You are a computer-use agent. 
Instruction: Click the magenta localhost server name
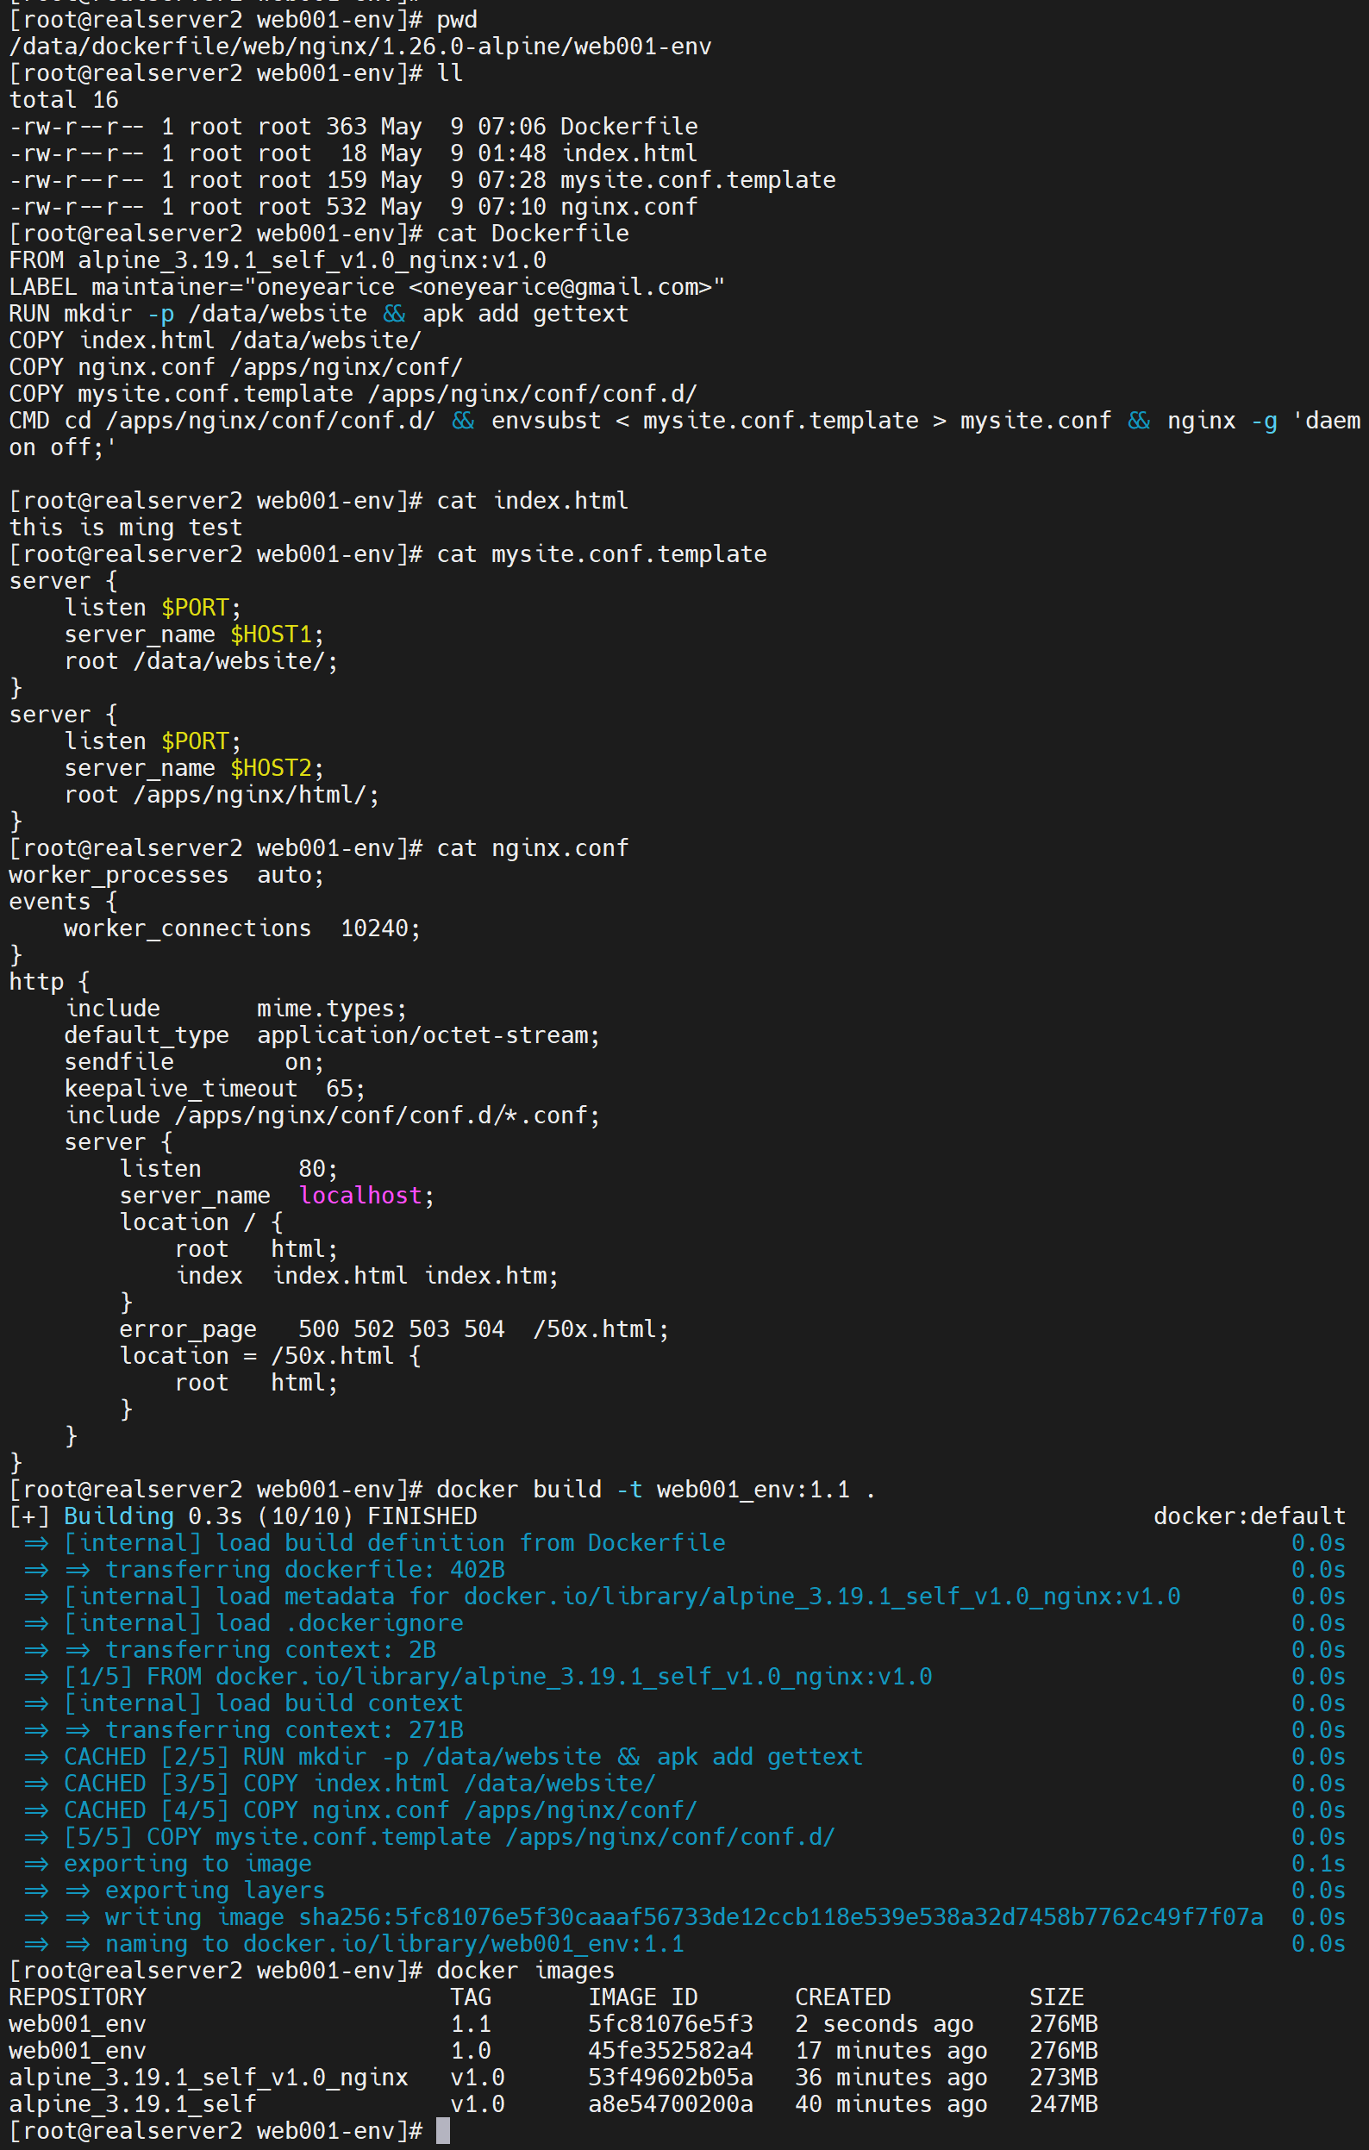click(x=359, y=1196)
